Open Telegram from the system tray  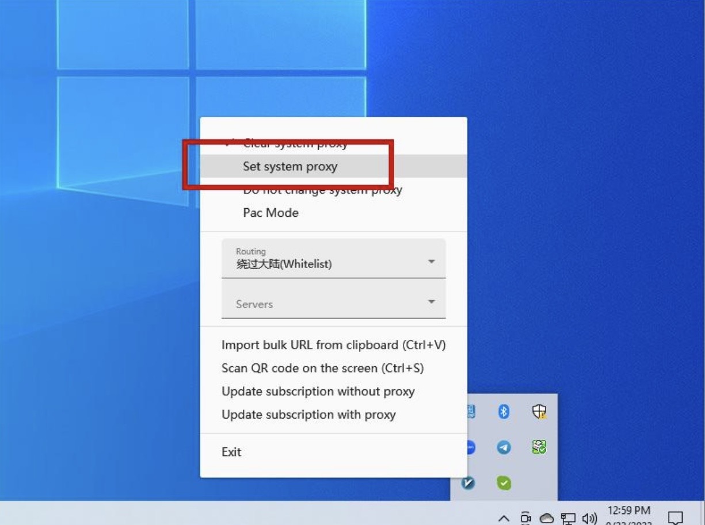(504, 447)
